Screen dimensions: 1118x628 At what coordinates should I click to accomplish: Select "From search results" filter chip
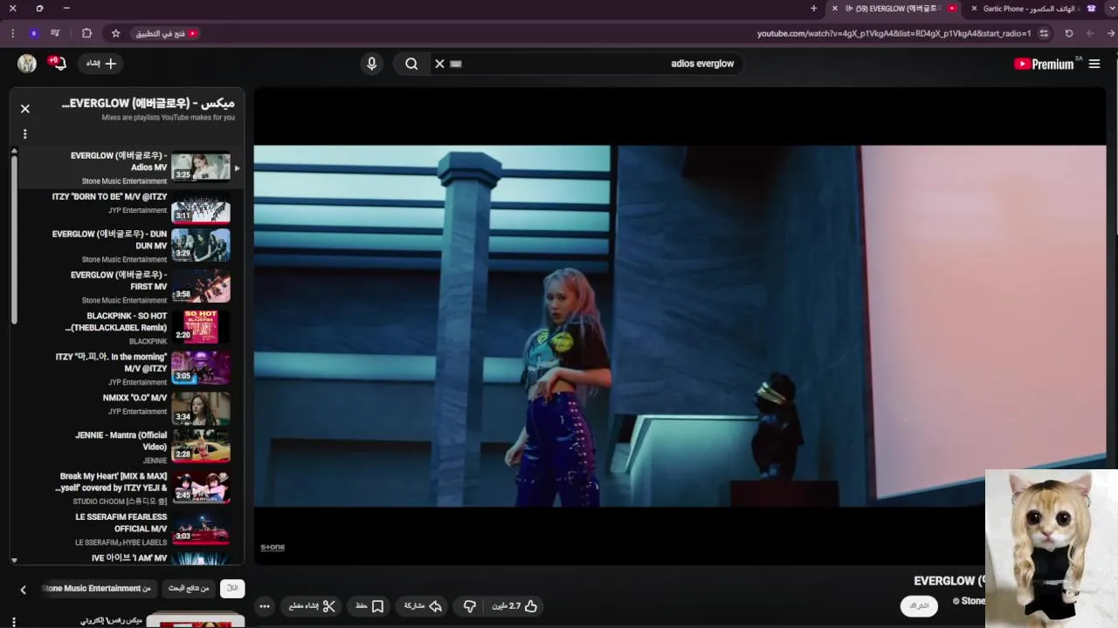189,589
